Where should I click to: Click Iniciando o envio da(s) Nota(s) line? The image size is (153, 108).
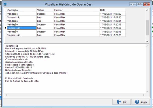[x=25, y=51]
